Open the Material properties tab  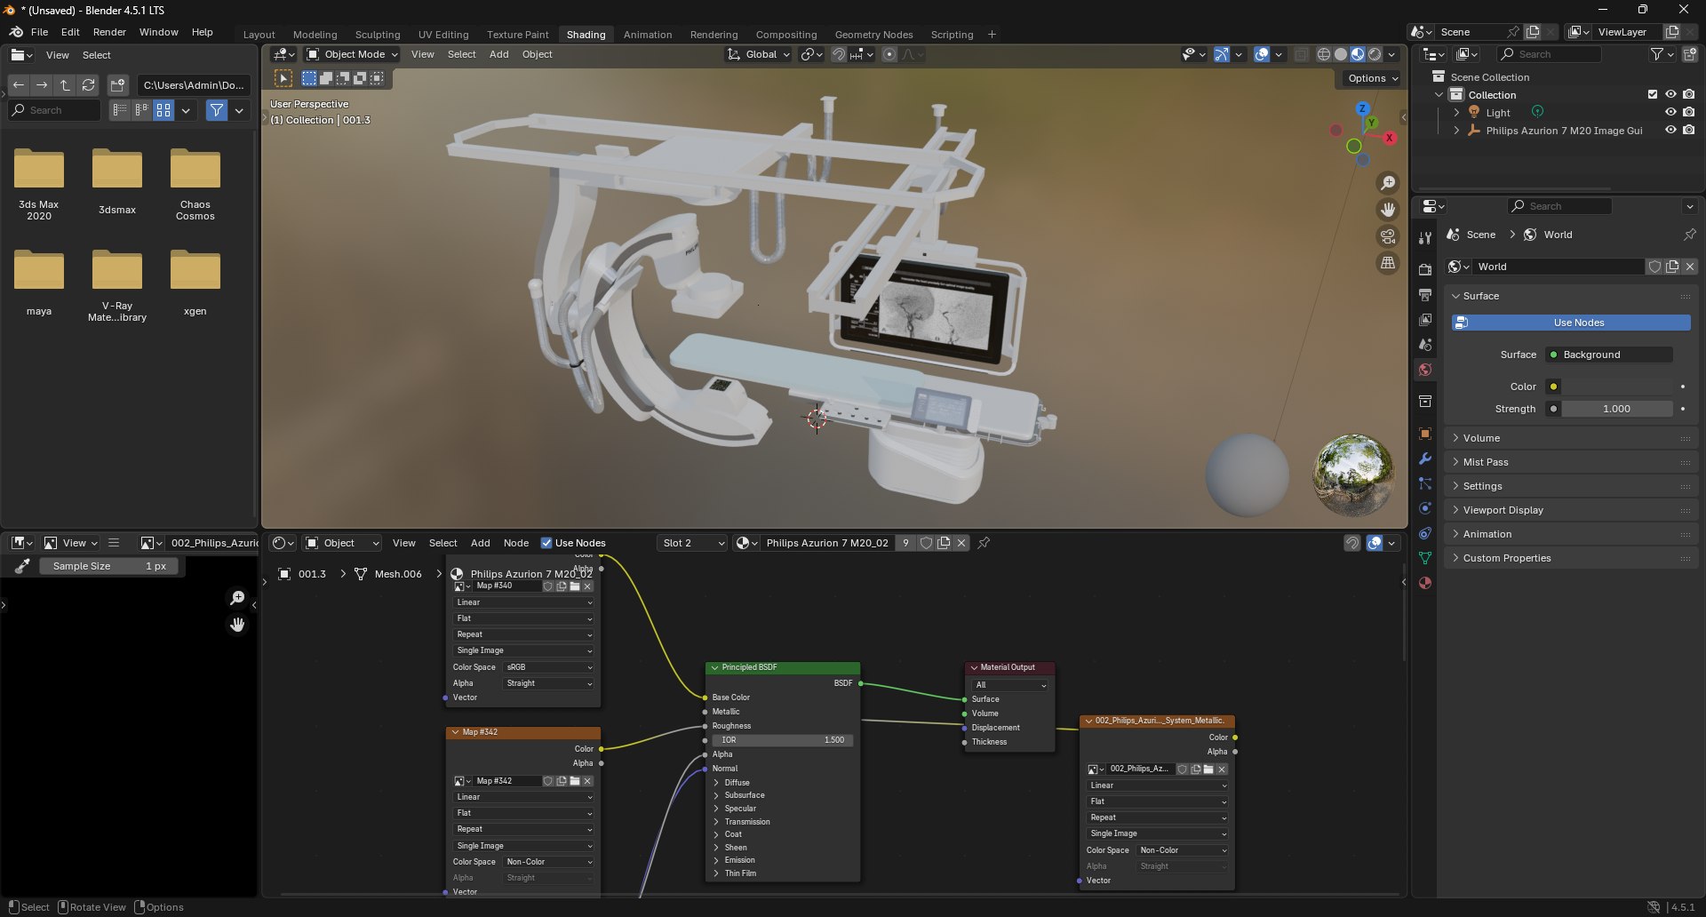coord(1425,583)
